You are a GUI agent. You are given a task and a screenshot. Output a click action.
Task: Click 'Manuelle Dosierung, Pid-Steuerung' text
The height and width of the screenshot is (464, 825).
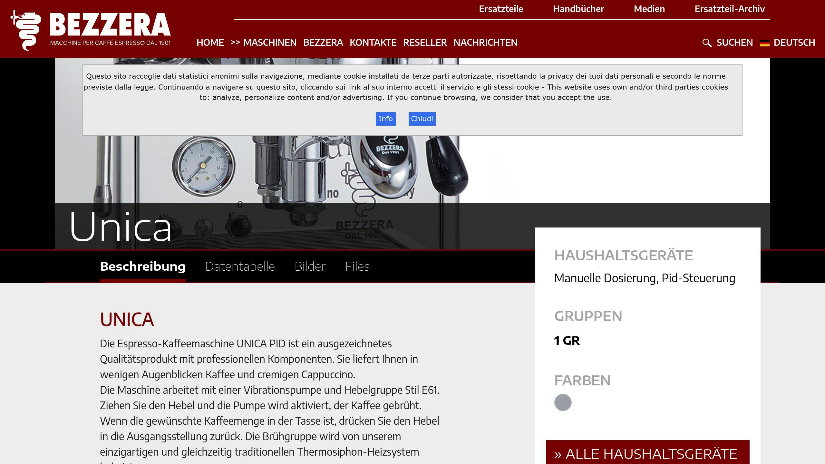[645, 278]
